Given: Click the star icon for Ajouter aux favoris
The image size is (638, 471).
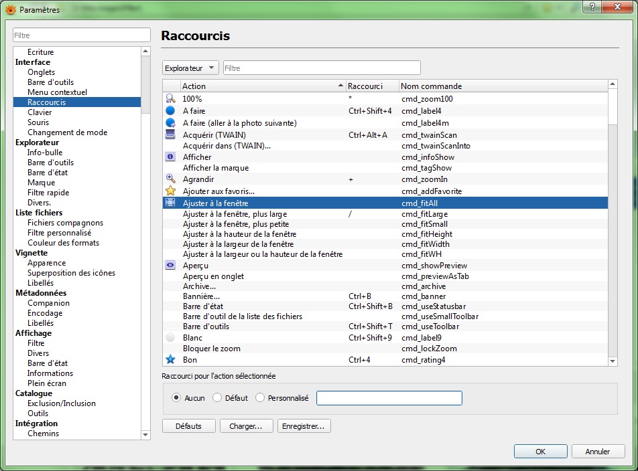Looking at the screenshot, I should pos(170,191).
